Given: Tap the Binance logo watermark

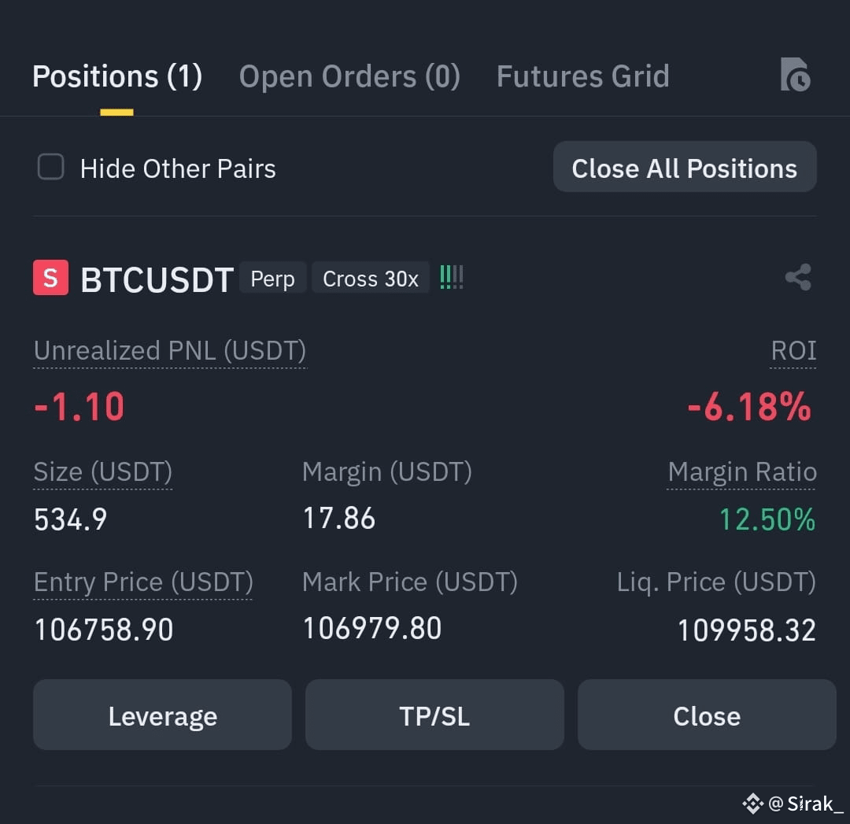Looking at the screenshot, I should click(753, 804).
